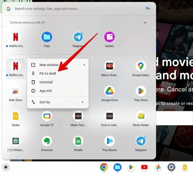The width and height of the screenshot is (193, 173).
Task: Select Uninstall from context menu
Action: (x=58, y=82)
